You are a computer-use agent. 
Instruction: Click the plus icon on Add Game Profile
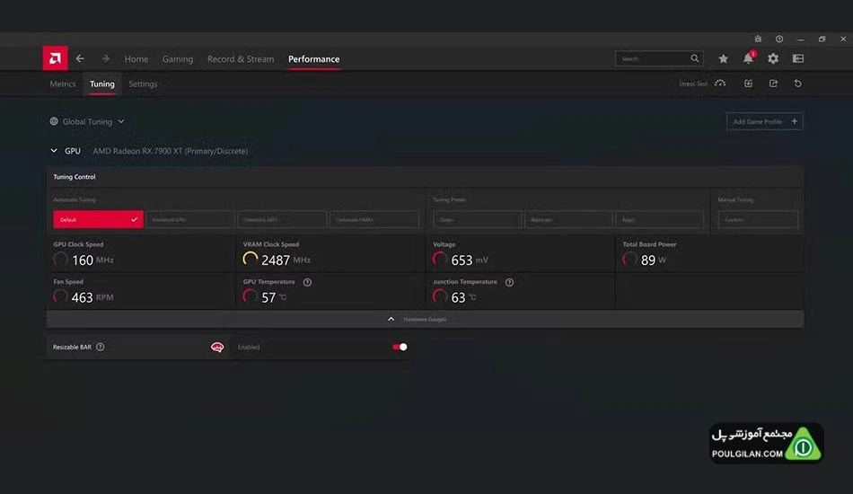coord(795,121)
